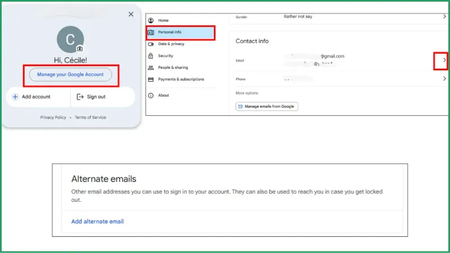Open the Privacy Policy link

click(53, 118)
